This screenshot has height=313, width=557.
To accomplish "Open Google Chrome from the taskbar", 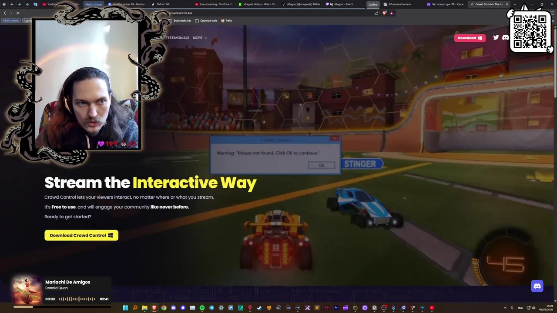I will 164,308.
